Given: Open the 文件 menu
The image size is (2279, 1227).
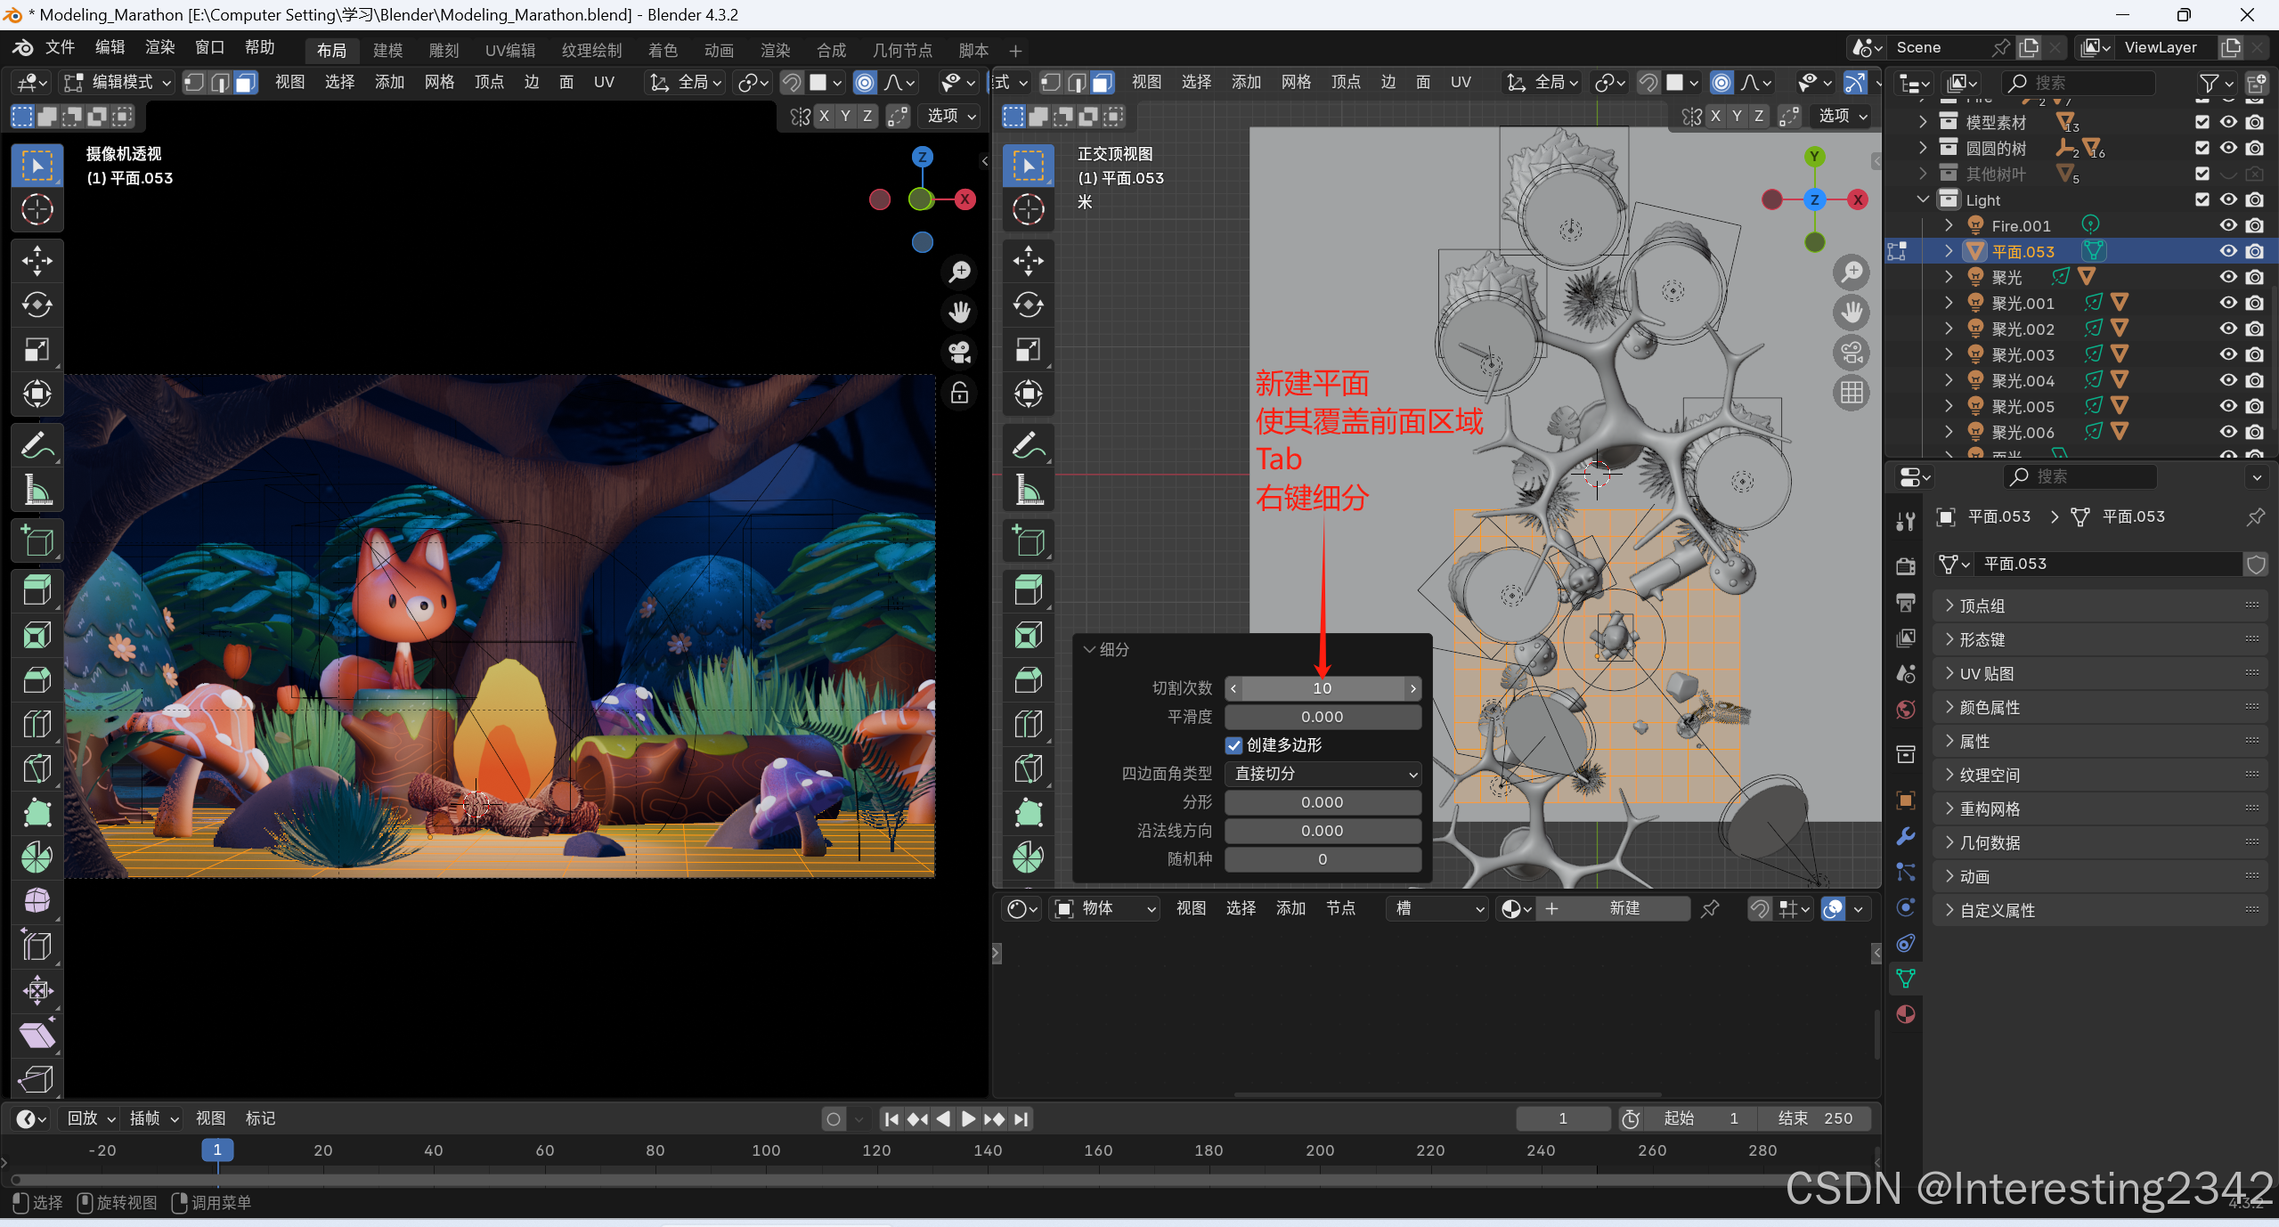Looking at the screenshot, I should tap(60, 47).
